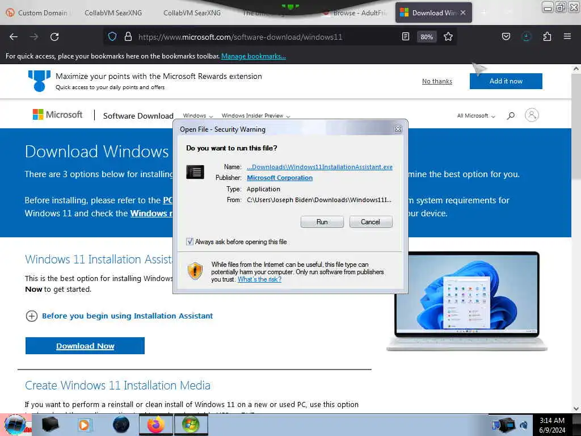The image size is (581, 436).
Task: Open the dark globe browser taskbar icon
Action: pos(121,425)
